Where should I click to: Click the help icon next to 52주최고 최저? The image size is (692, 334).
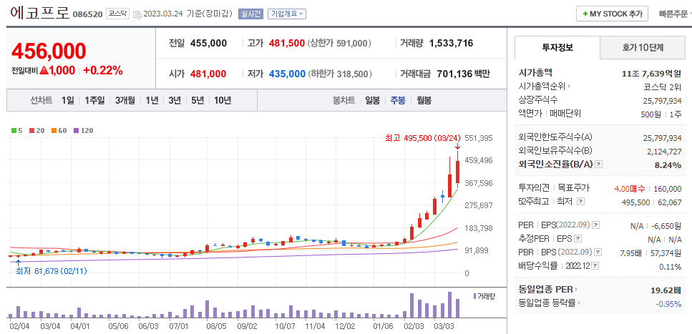(580, 202)
